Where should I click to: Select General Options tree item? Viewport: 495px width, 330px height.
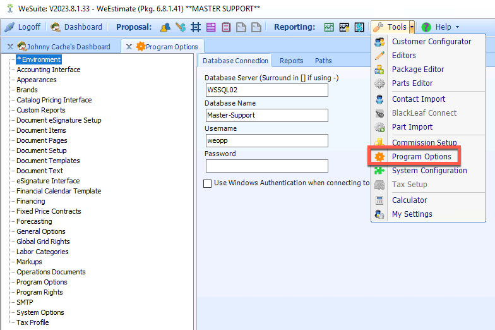pos(41,231)
